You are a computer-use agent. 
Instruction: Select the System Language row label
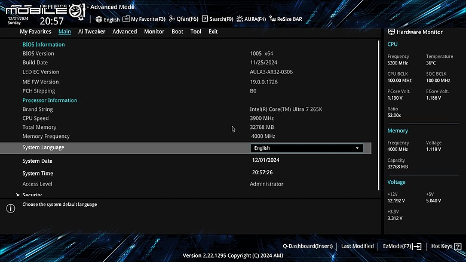(43, 147)
